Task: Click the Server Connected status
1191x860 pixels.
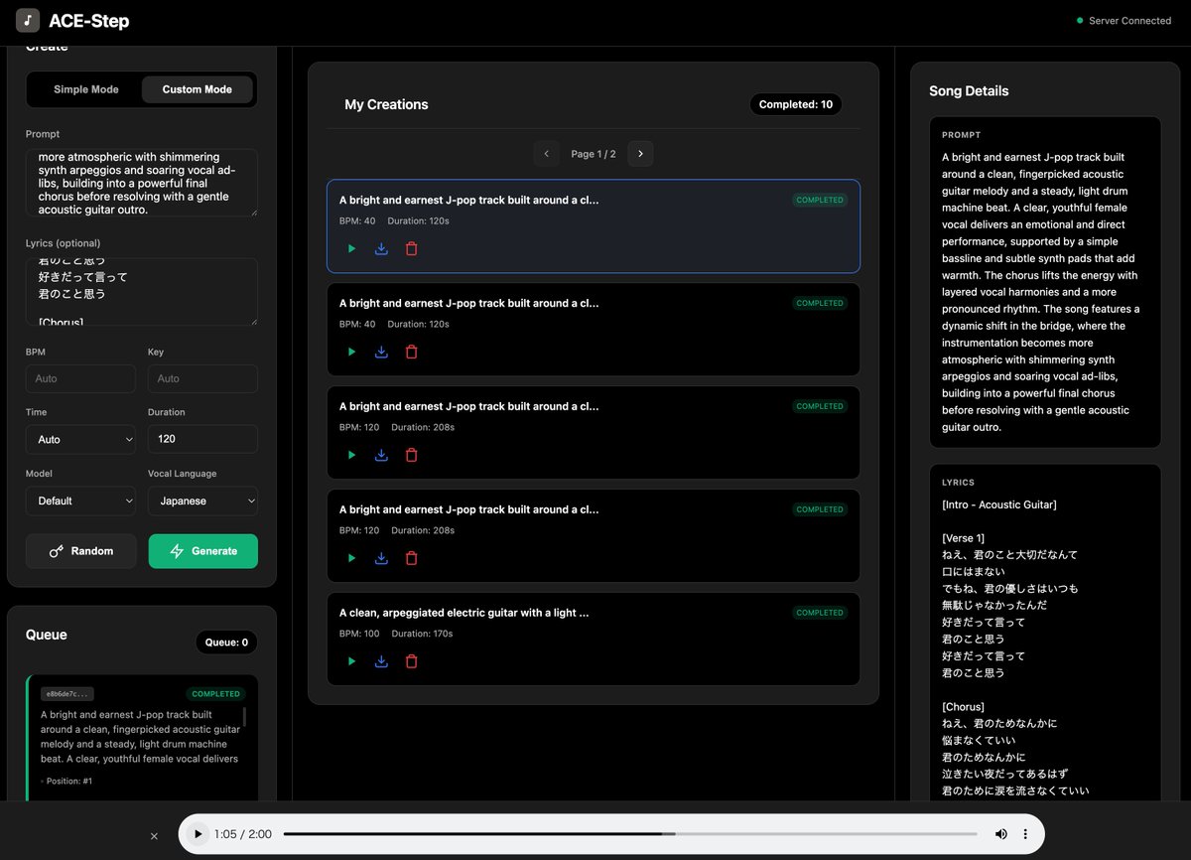Action: click(1123, 20)
